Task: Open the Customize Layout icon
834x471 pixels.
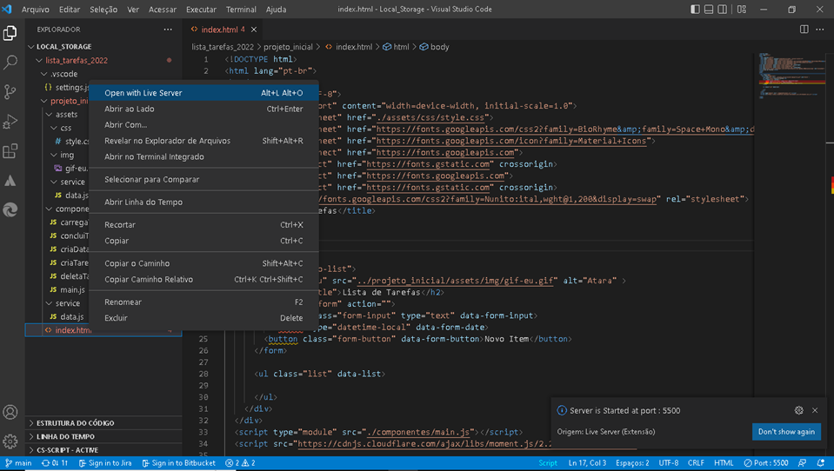Action: pos(742,9)
